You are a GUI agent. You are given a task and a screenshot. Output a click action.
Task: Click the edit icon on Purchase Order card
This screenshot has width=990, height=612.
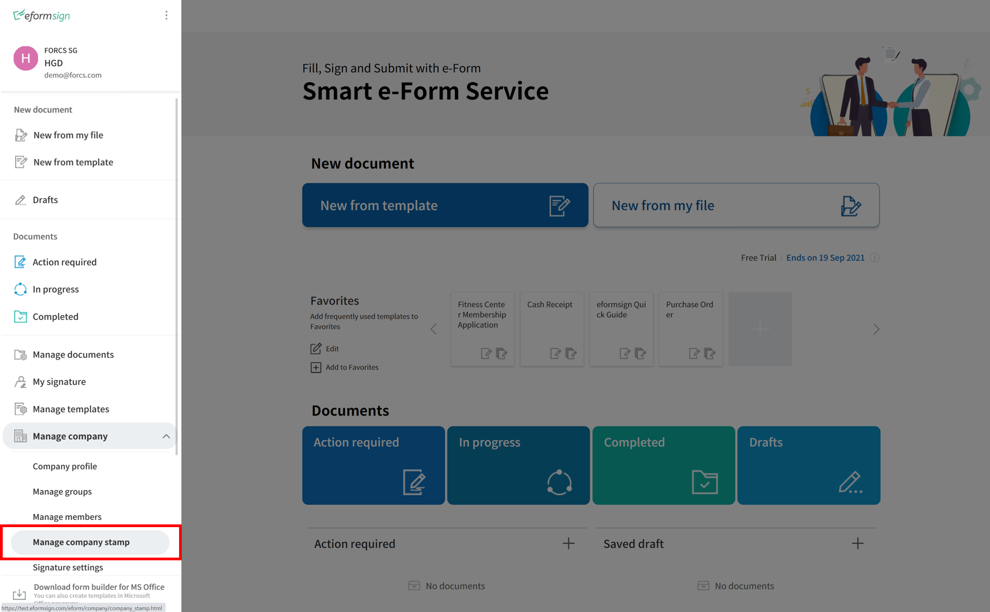[x=694, y=354]
